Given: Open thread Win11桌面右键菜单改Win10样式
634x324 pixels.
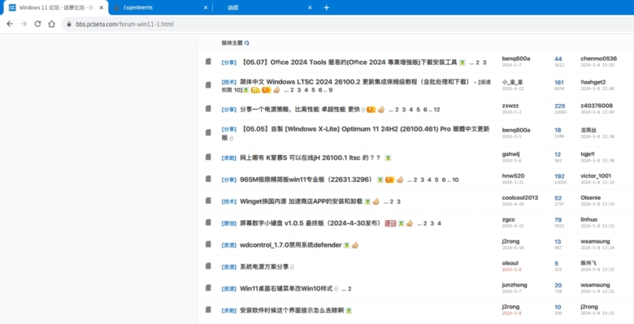Looking at the screenshot, I should tap(286, 288).
